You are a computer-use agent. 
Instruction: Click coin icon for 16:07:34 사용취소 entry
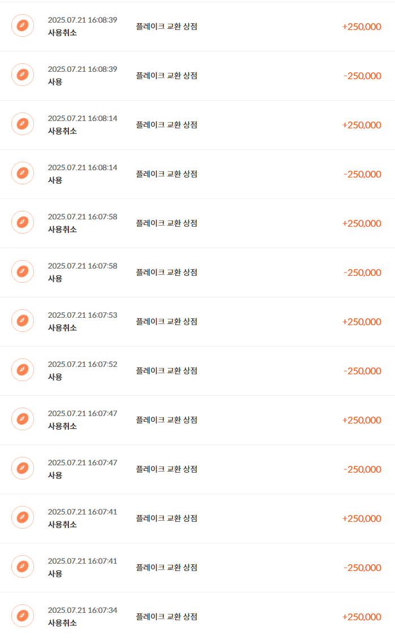coord(23,616)
